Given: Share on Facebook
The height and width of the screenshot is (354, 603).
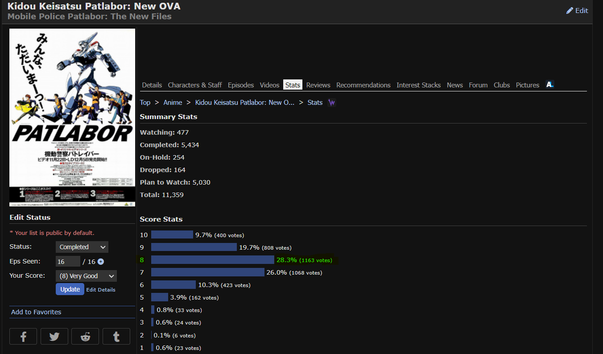Looking at the screenshot, I should pyautogui.click(x=23, y=337).
